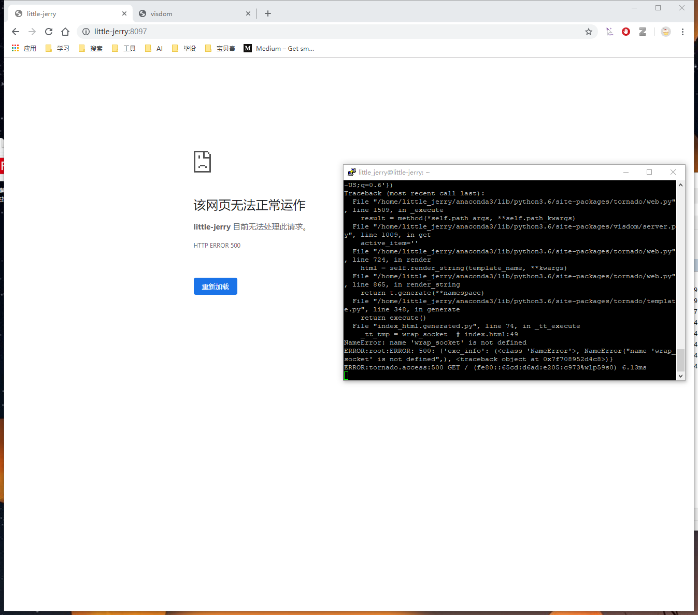This screenshot has width=698, height=615.
Task: Click the bookmark star icon
Action: (589, 31)
